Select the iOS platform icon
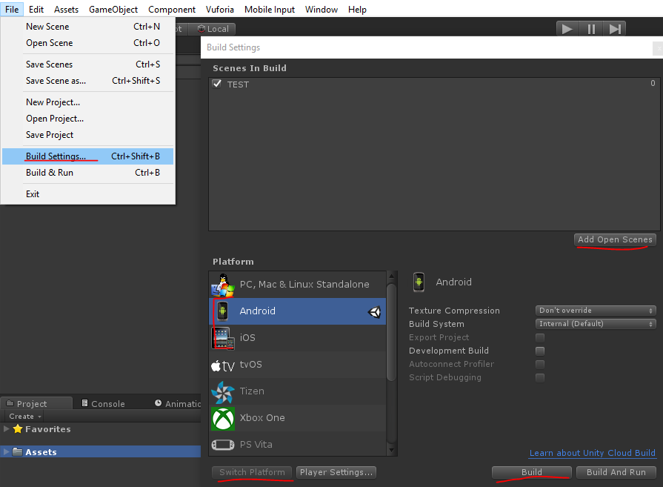The width and height of the screenshot is (663, 487). [223, 338]
